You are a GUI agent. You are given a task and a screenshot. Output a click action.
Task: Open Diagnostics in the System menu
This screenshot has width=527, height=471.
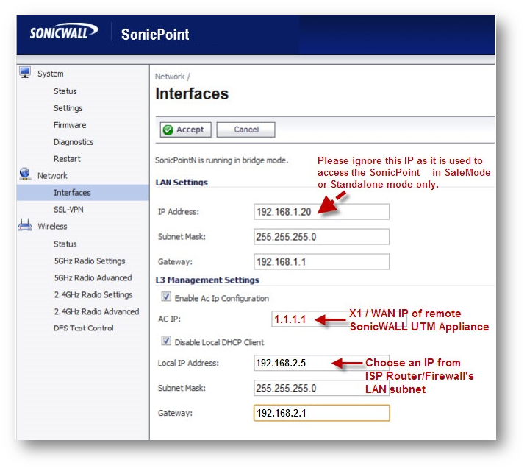tap(74, 142)
